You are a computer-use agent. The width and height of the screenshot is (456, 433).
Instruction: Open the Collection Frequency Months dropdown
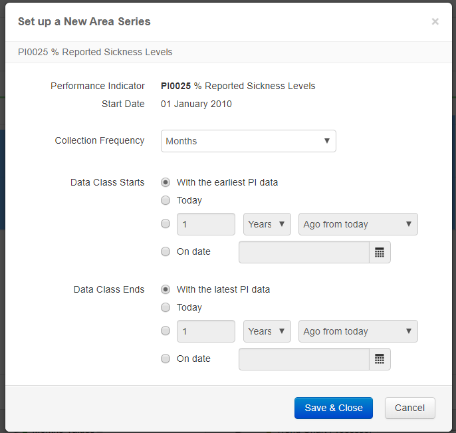pyautogui.click(x=249, y=141)
